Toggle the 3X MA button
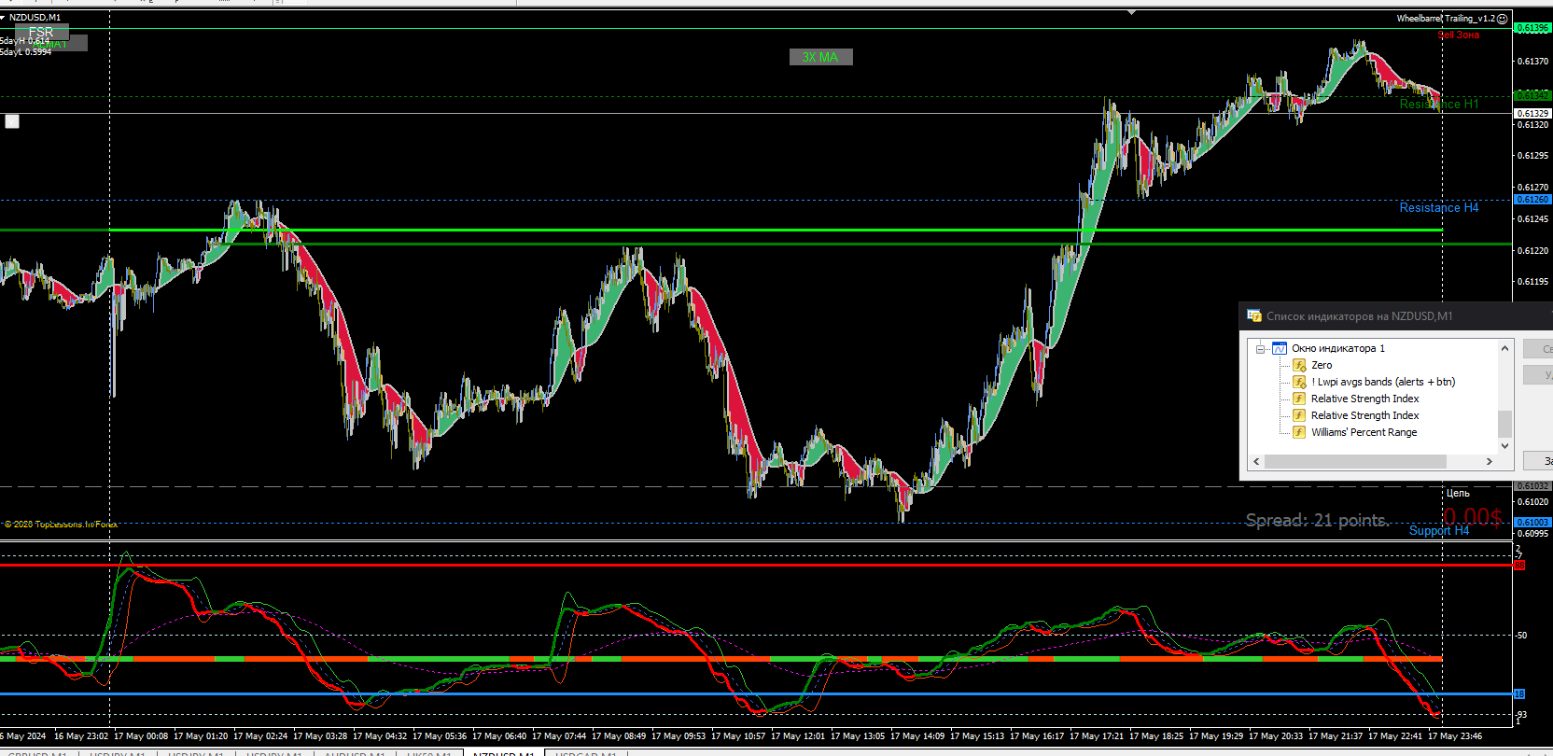1553x756 pixels. pos(820,57)
